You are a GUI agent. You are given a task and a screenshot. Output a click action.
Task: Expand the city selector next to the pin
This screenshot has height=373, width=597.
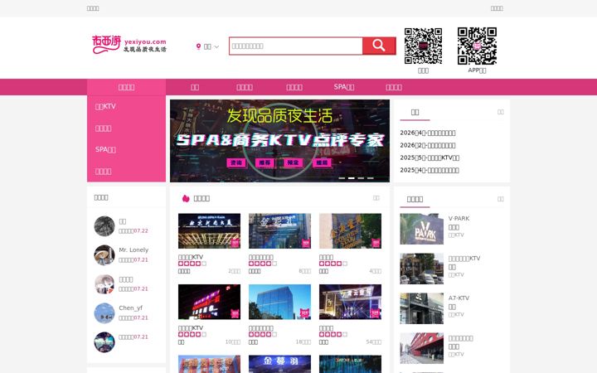pyautogui.click(x=208, y=46)
